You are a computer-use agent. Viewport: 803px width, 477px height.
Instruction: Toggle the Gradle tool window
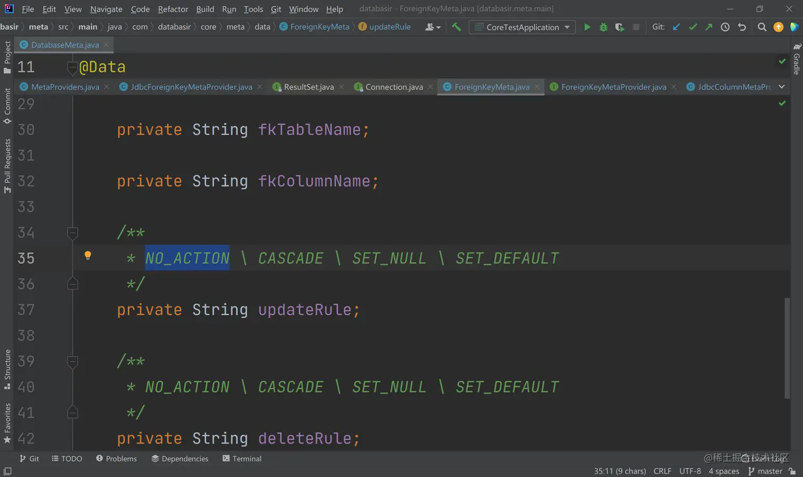797,59
